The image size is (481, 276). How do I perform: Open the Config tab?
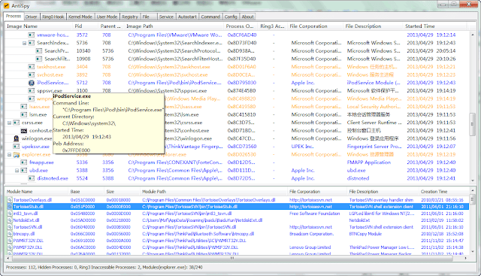tap(231, 17)
